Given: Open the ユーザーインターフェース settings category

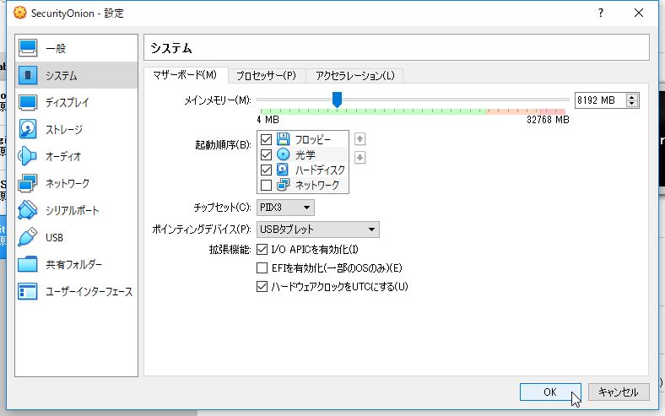Looking at the screenshot, I should click(x=76, y=291).
